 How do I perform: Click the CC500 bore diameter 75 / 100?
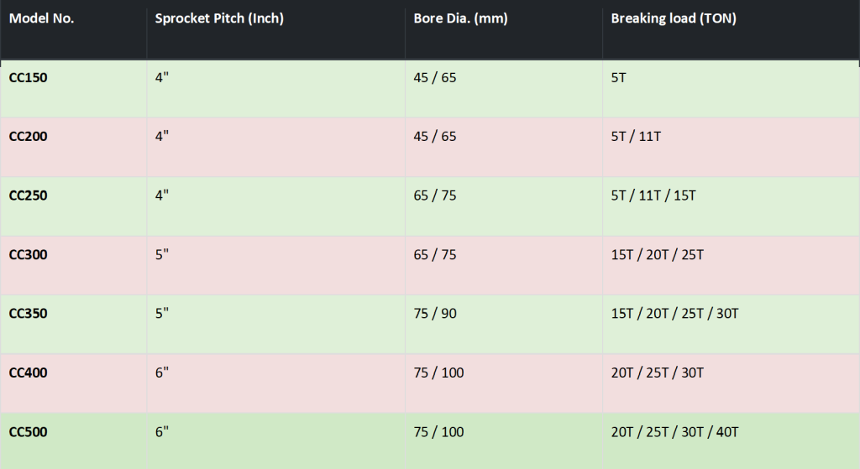438,432
